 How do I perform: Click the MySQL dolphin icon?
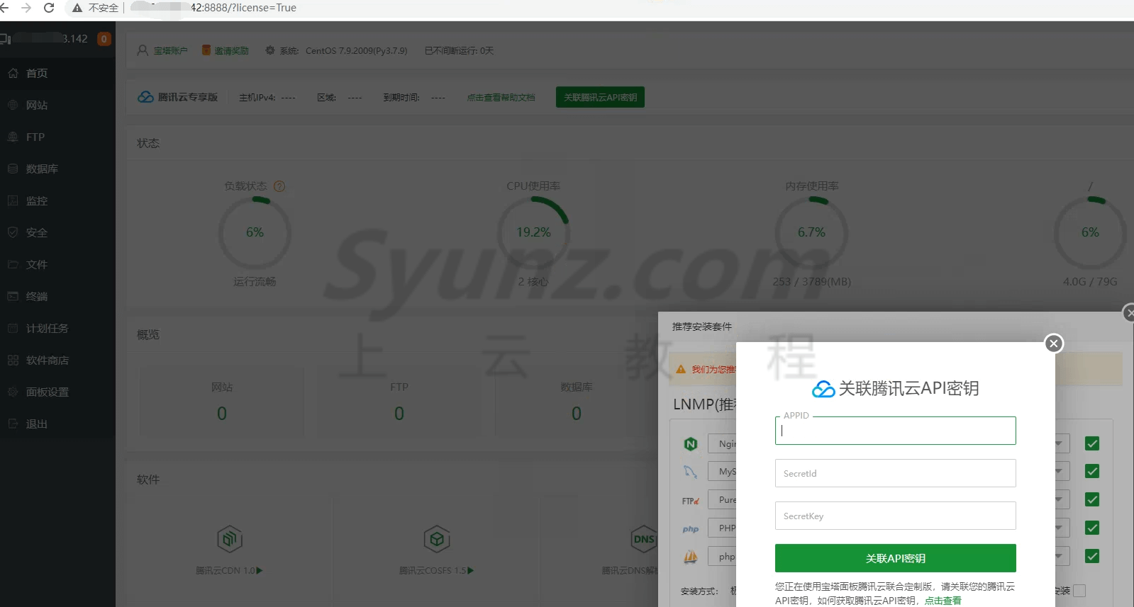click(x=691, y=472)
